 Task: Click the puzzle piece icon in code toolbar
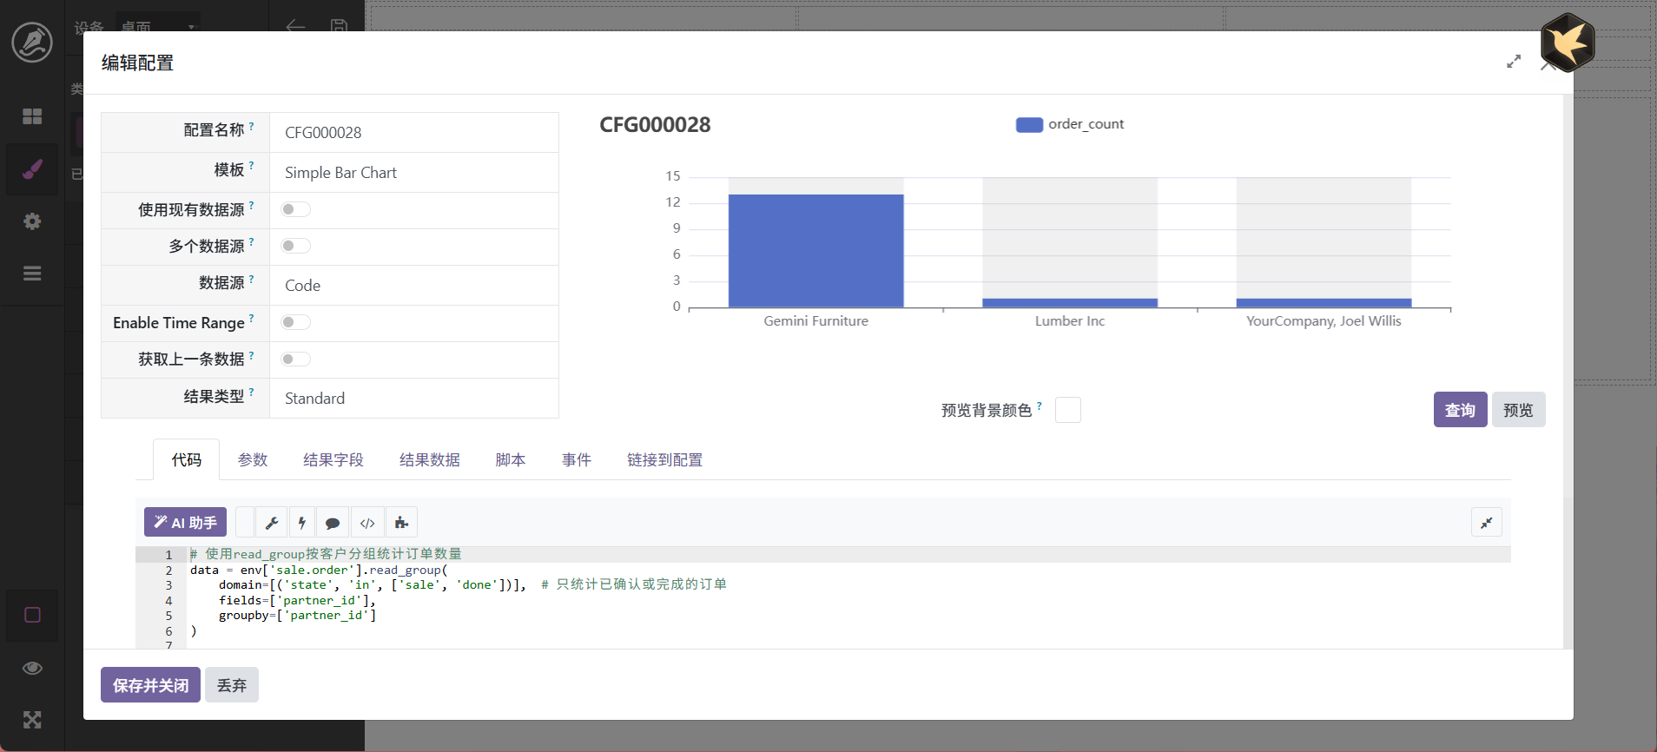[401, 523]
